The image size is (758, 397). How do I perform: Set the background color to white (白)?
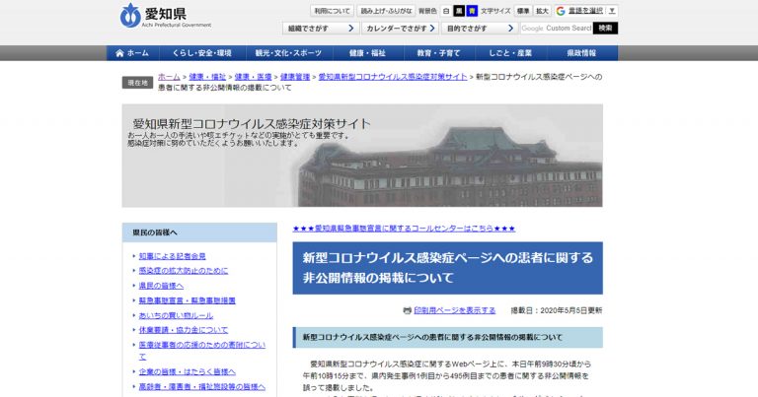pyautogui.click(x=446, y=11)
